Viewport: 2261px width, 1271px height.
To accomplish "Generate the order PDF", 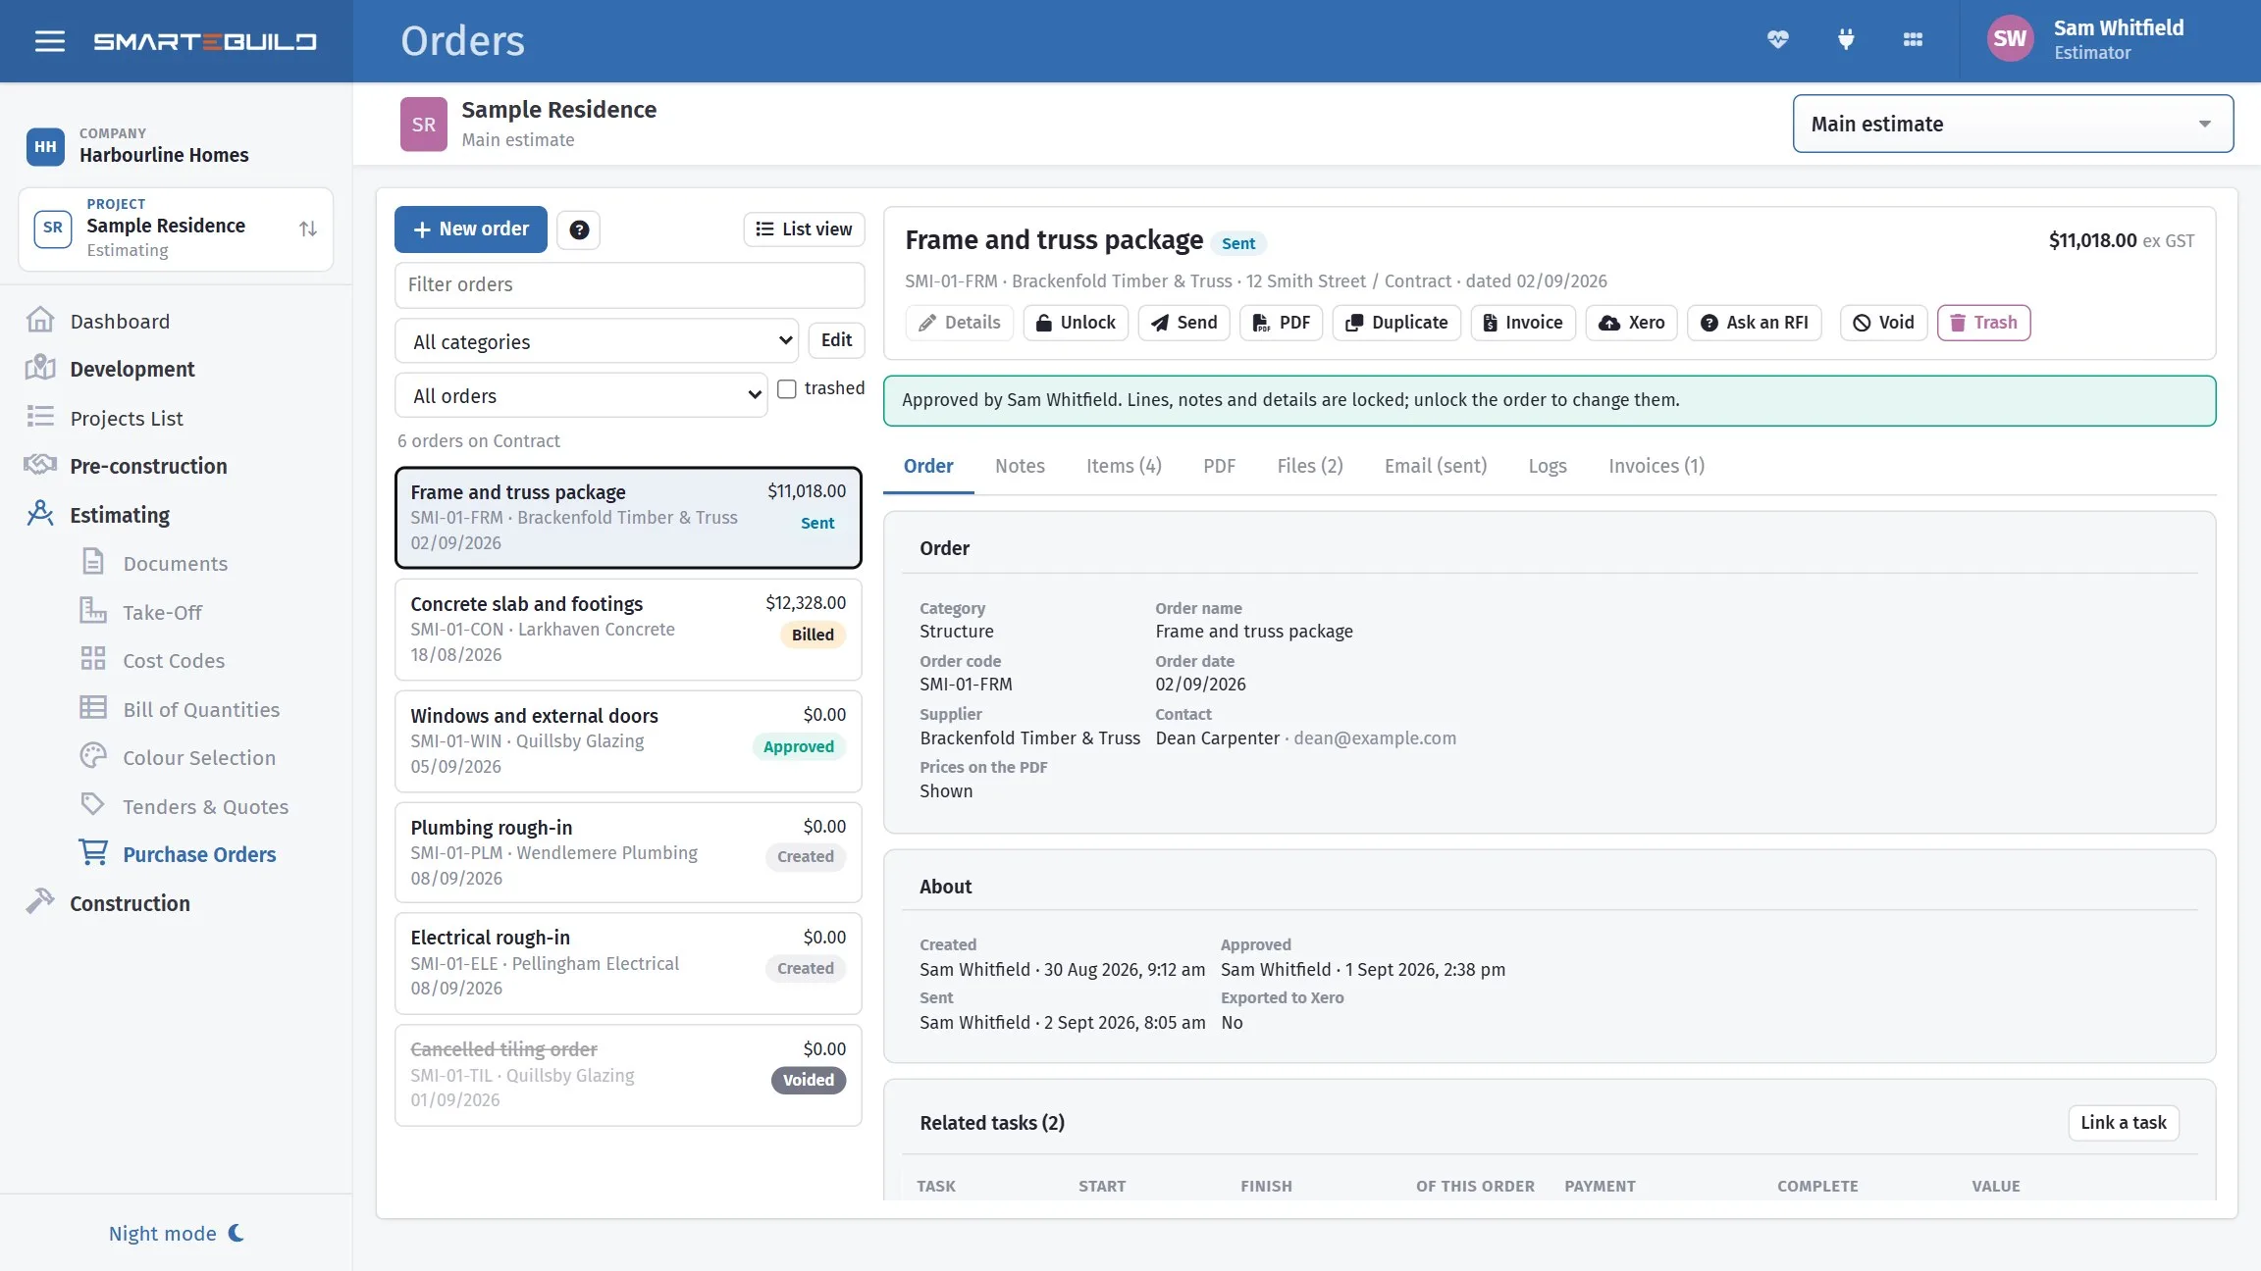I will click(1281, 323).
